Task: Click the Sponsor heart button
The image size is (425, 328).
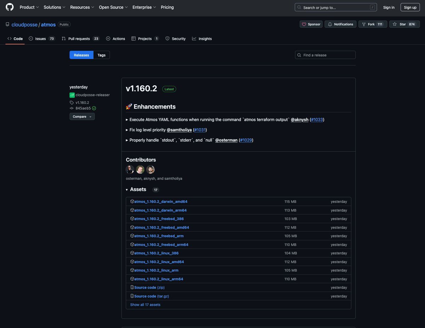Action: coord(311,24)
